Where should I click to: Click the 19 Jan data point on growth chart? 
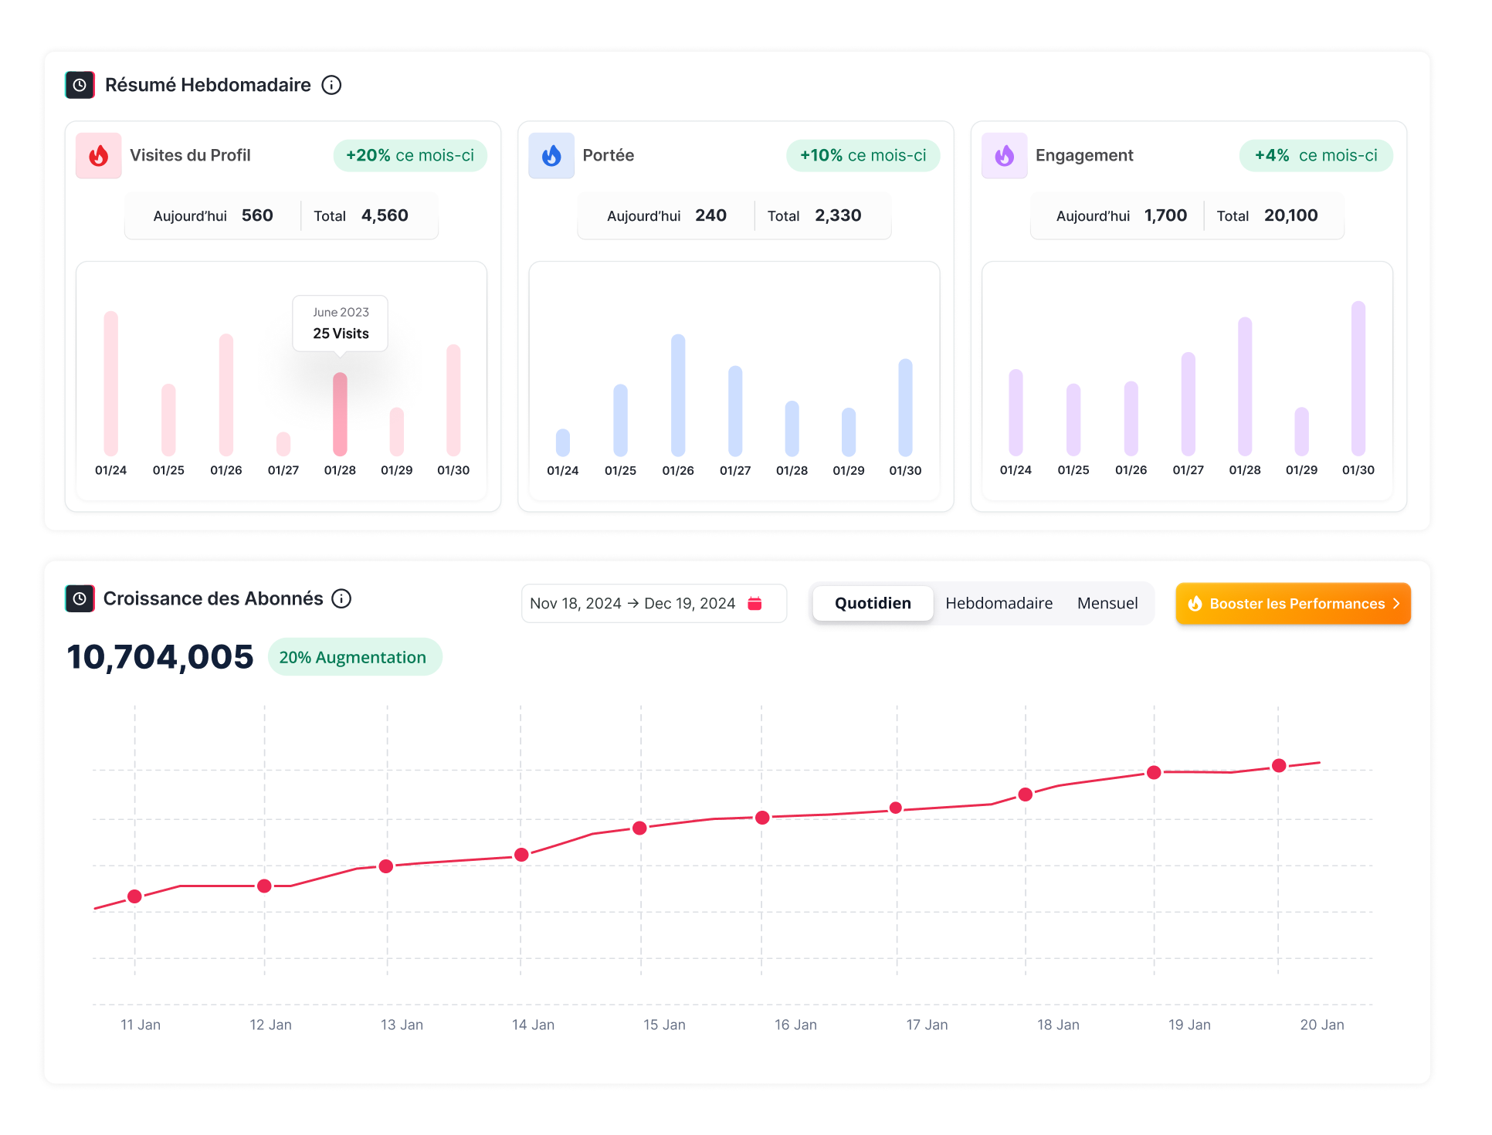1154,772
